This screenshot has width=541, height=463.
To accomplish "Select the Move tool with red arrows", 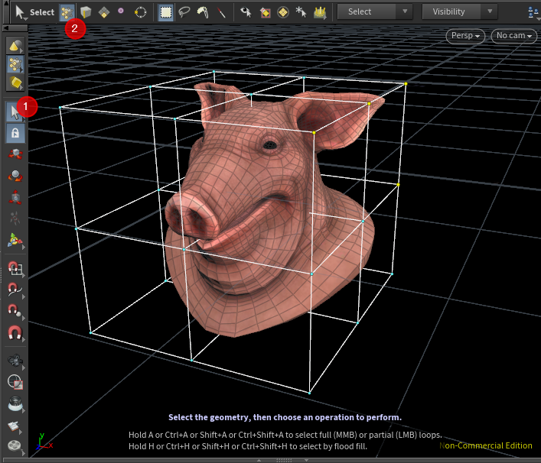I will (x=15, y=154).
